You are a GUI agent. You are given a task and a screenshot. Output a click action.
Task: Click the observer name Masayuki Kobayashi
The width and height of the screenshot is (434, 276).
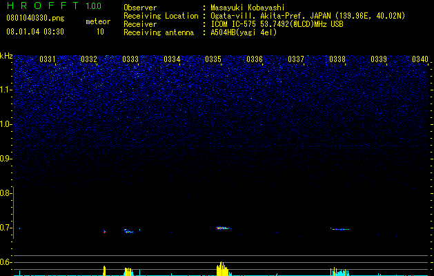click(248, 8)
